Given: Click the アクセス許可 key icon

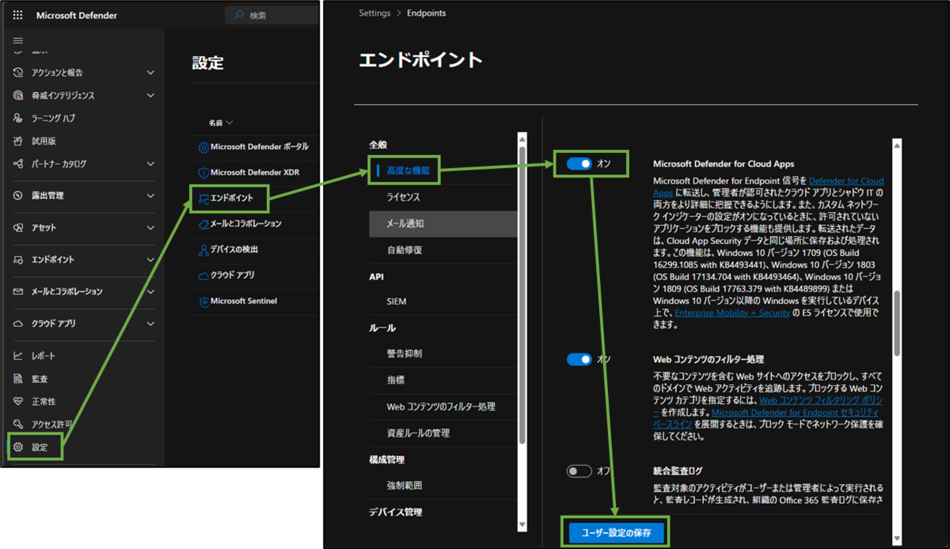Looking at the screenshot, I should (18, 425).
